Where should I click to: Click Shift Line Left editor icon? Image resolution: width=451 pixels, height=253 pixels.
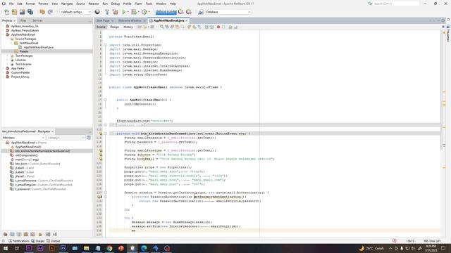206,27
